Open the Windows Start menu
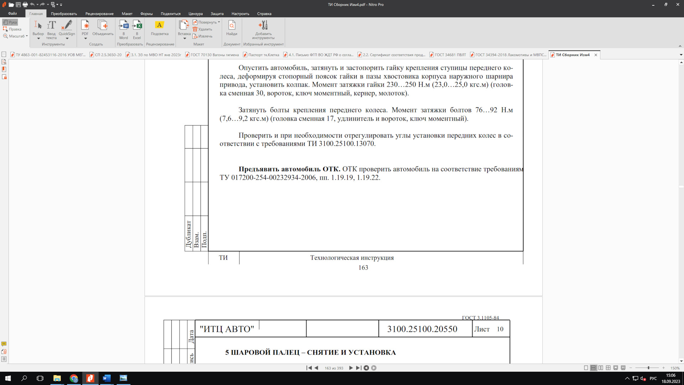Image resolution: width=684 pixels, height=385 pixels. tap(8, 378)
